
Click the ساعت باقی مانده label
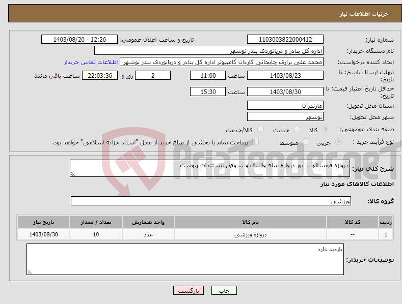(57, 76)
